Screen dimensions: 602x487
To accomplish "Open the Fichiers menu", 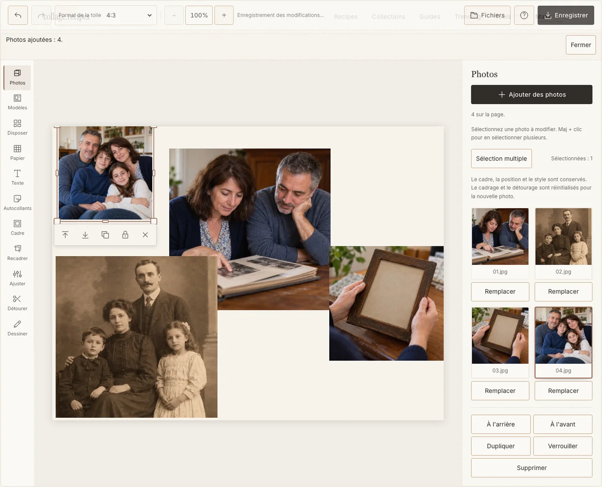I will tap(487, 15).
